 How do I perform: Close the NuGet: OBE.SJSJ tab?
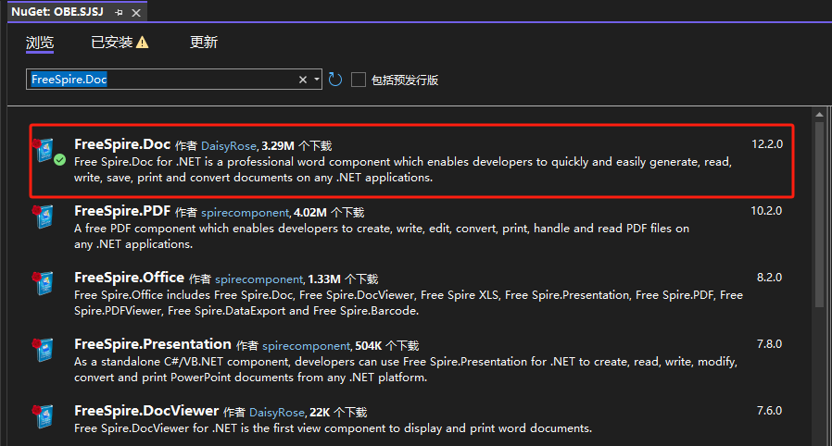click(136, 13)
